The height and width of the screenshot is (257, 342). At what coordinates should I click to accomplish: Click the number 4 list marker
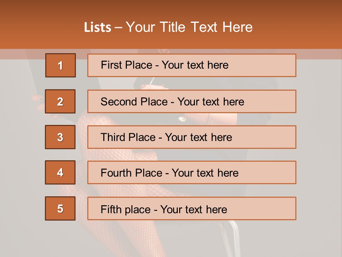click(x=60, y=172)
